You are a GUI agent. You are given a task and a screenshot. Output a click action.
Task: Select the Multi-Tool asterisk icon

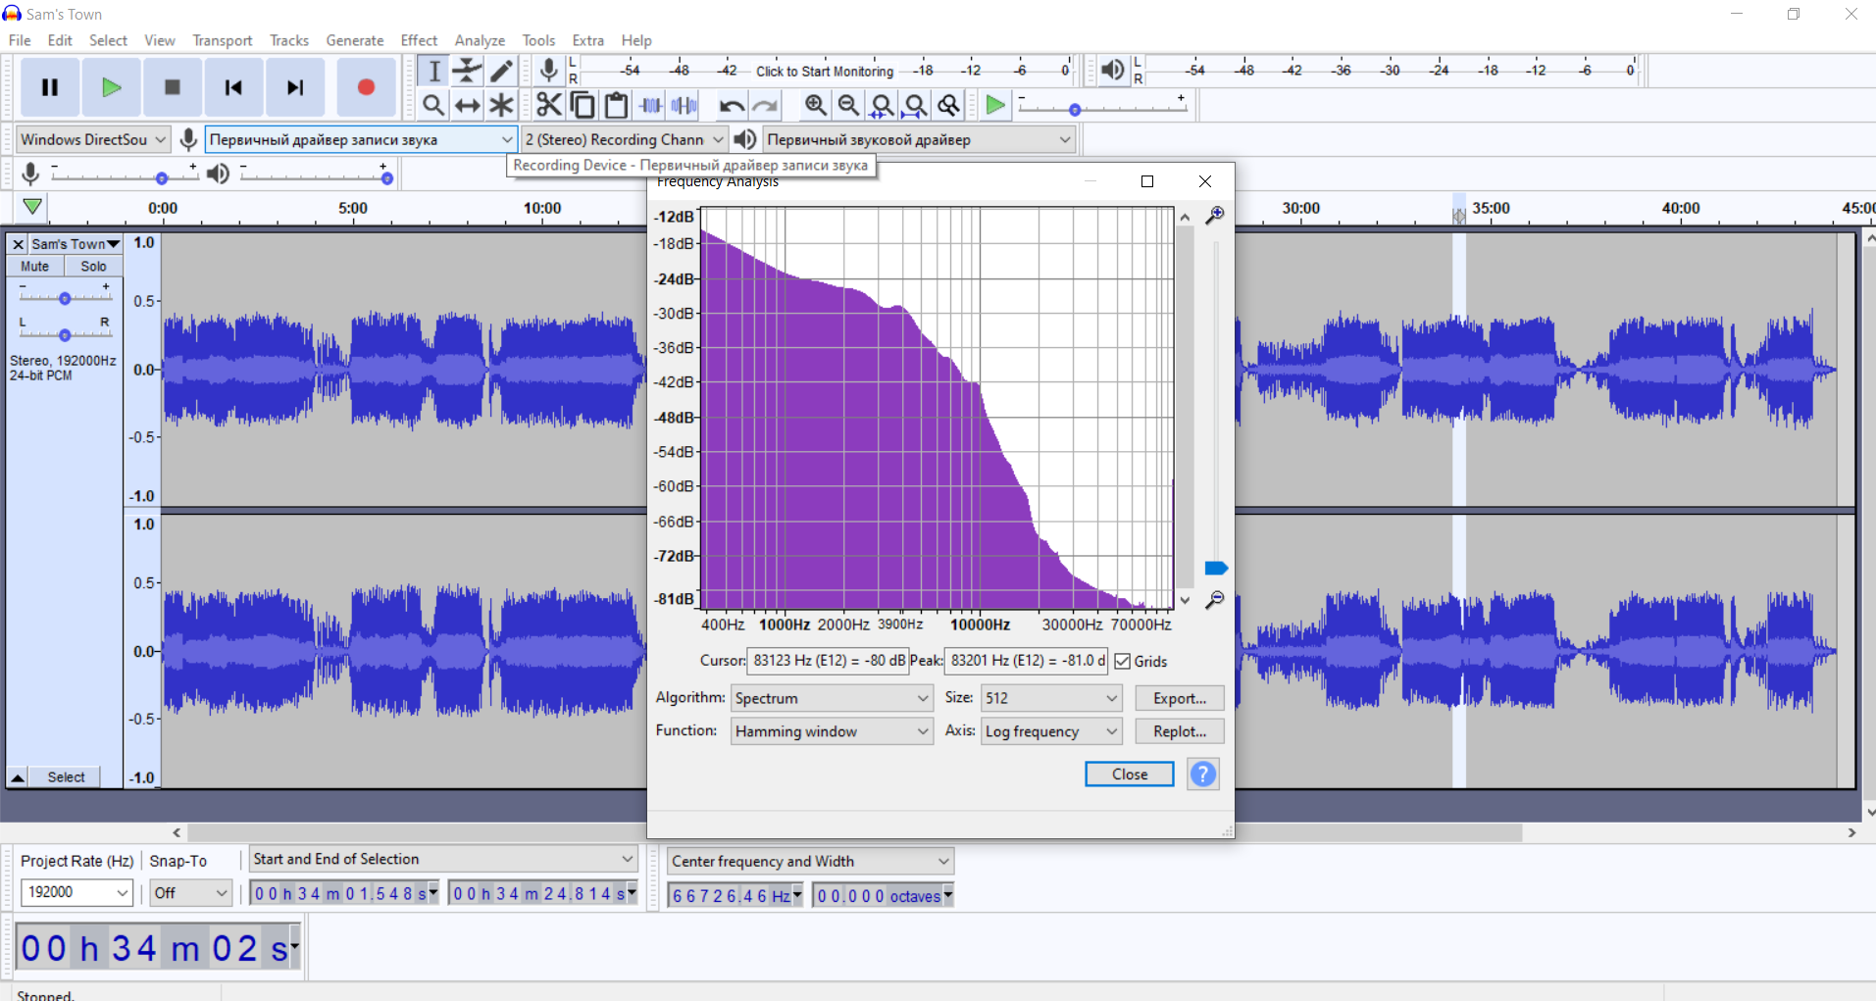[x=501, y=105]
